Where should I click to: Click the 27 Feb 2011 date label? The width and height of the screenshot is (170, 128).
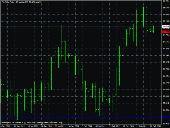155,126
